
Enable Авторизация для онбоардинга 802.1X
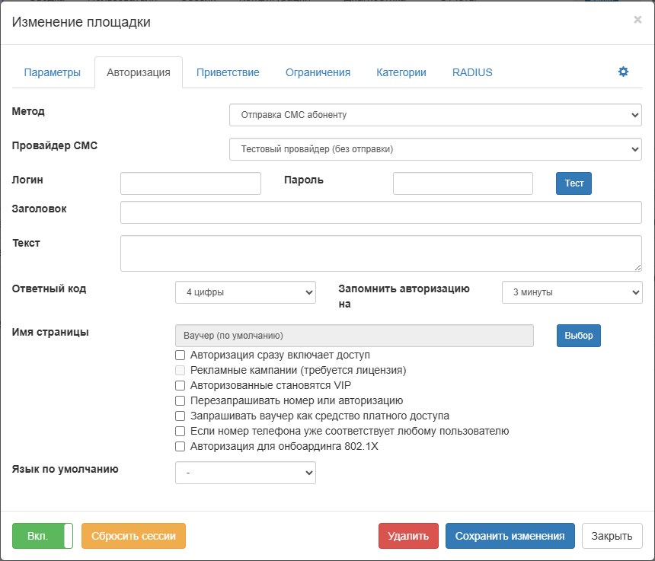[181, 446]
